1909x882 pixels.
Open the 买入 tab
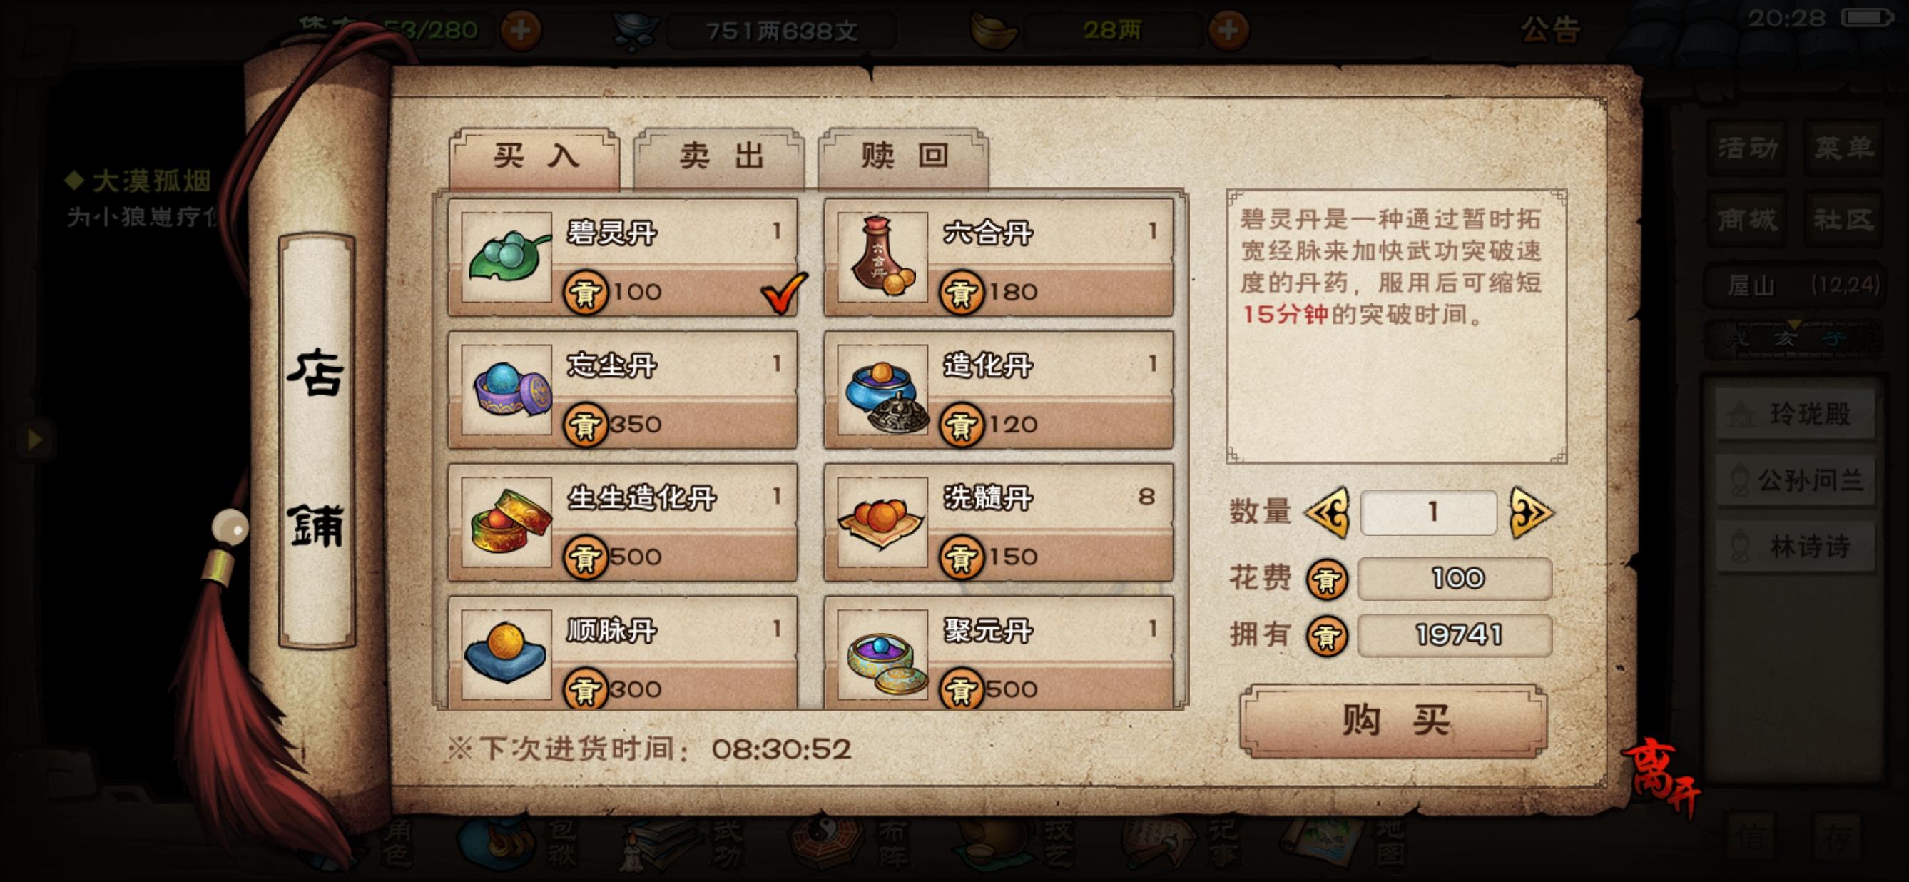(x=535, y=157)
